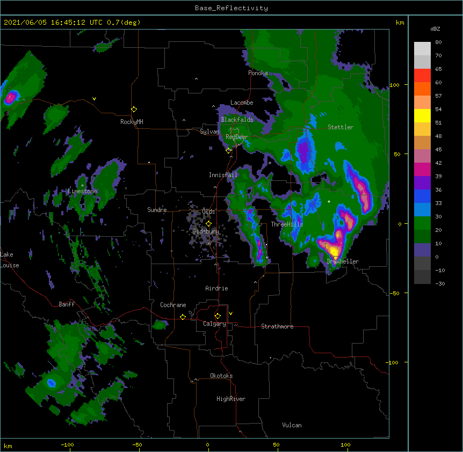Select the yellow diamond marker below Olds

coord(209,224)
